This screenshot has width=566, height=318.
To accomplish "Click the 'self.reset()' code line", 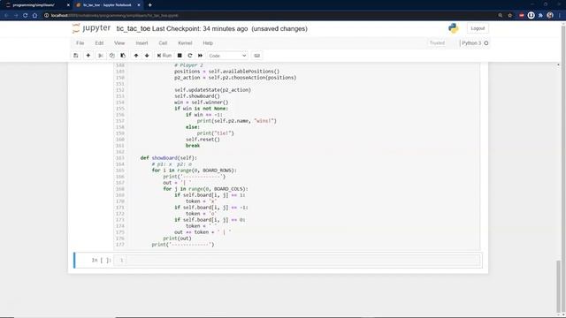I will 203,140.
